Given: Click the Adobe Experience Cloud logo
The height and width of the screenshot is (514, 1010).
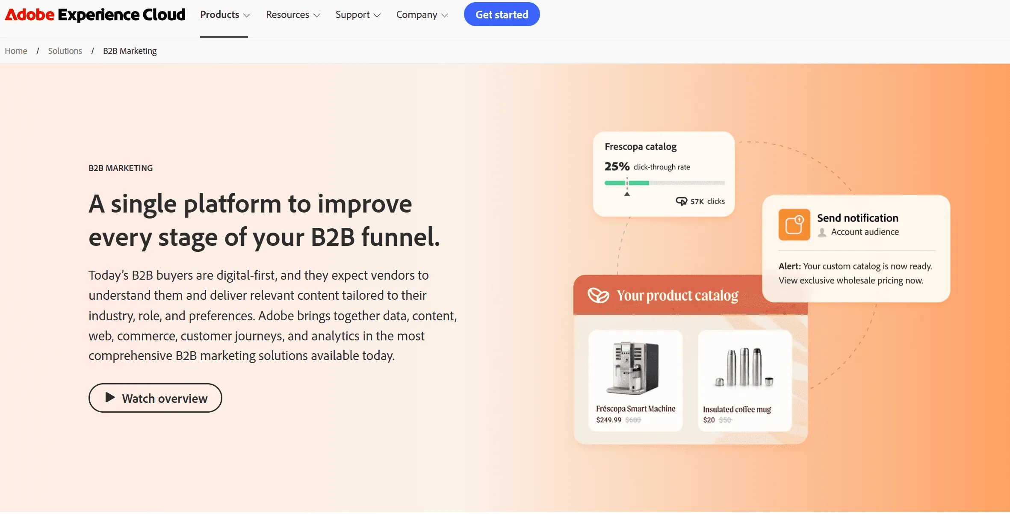Looking at the screenshot, I should [95, 15].
